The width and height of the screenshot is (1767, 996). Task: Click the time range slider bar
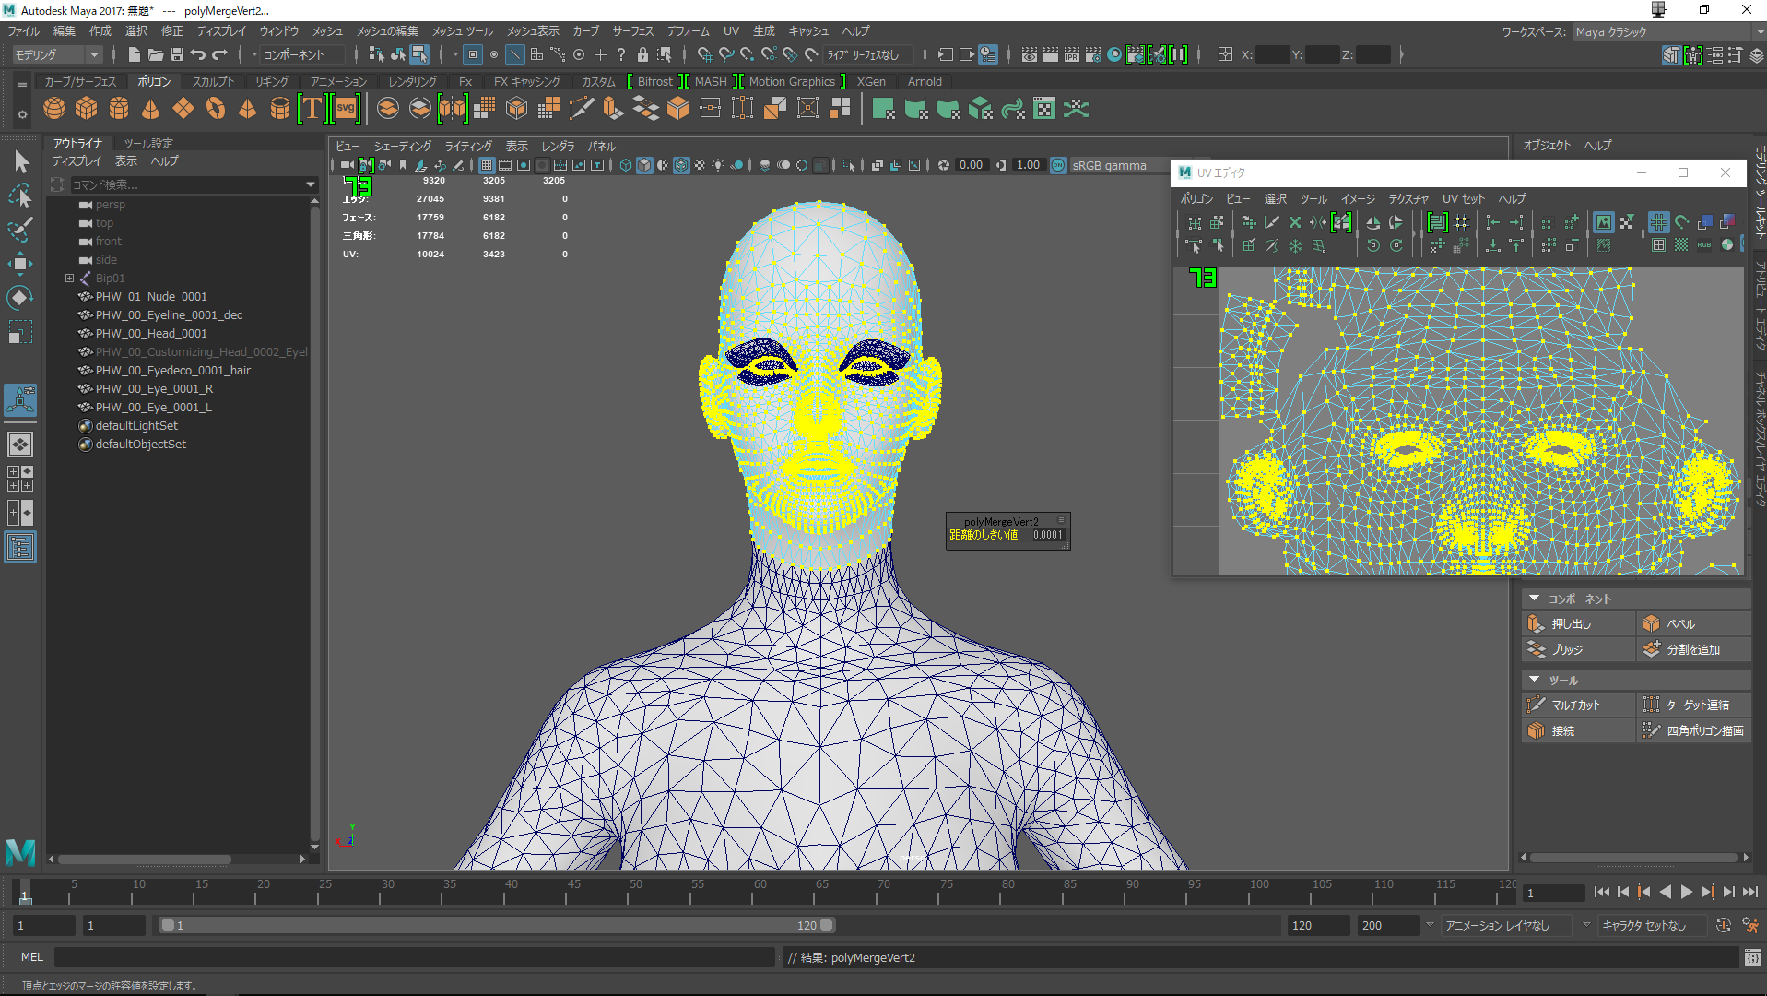[x=498, y=925]
